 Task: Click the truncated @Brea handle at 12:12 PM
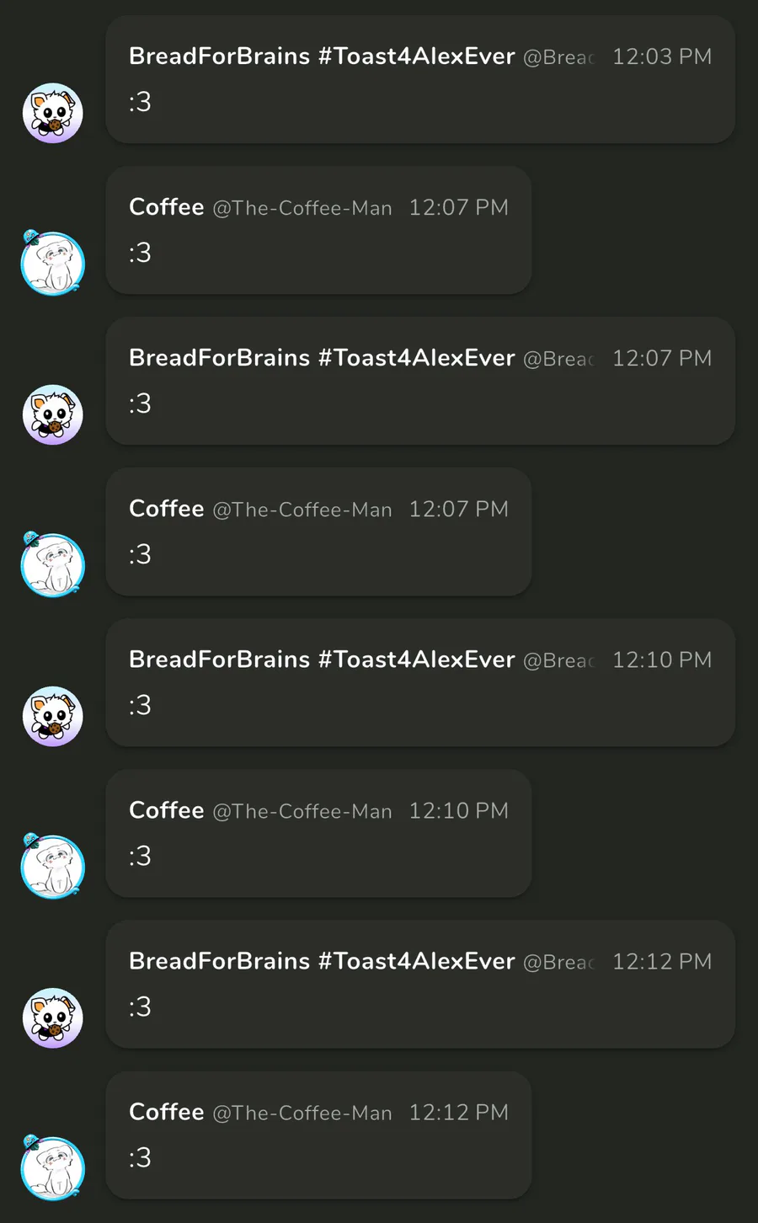(559, 962)
